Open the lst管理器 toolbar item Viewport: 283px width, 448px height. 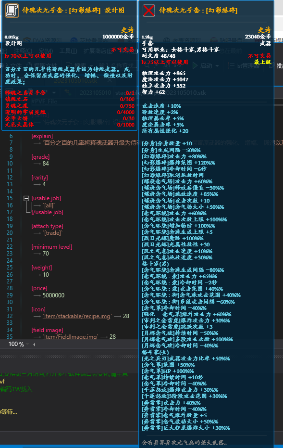pyautogui.click(x=244, y=66)
